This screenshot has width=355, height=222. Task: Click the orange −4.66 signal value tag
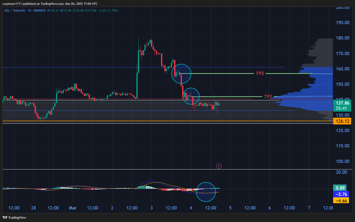point(341,201)
